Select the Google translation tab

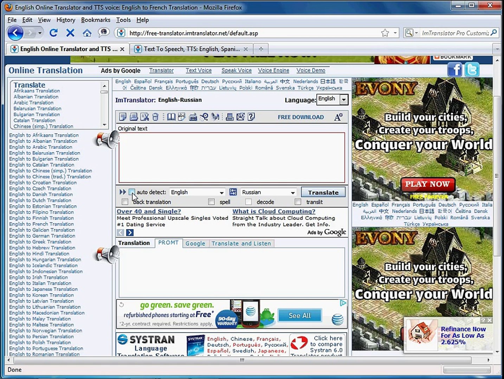click(x=195, y=244)
